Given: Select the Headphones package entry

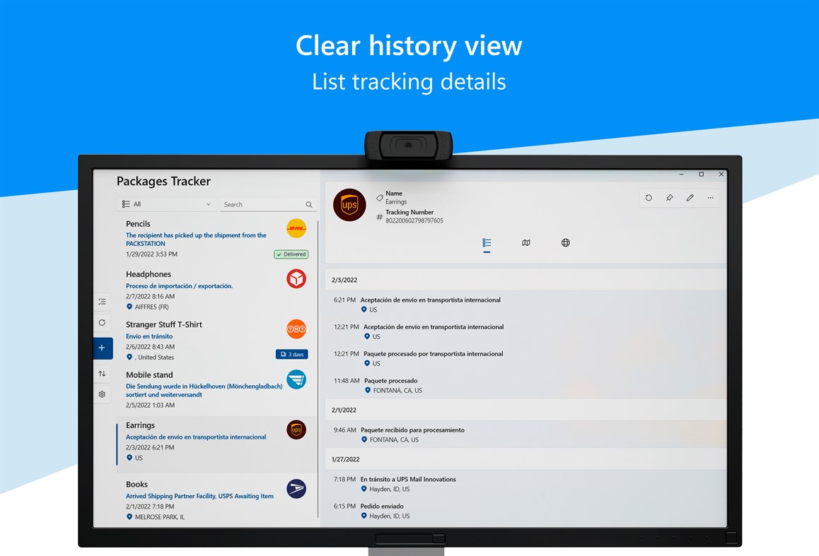Looking at the screenshot, I should (198, 286).
